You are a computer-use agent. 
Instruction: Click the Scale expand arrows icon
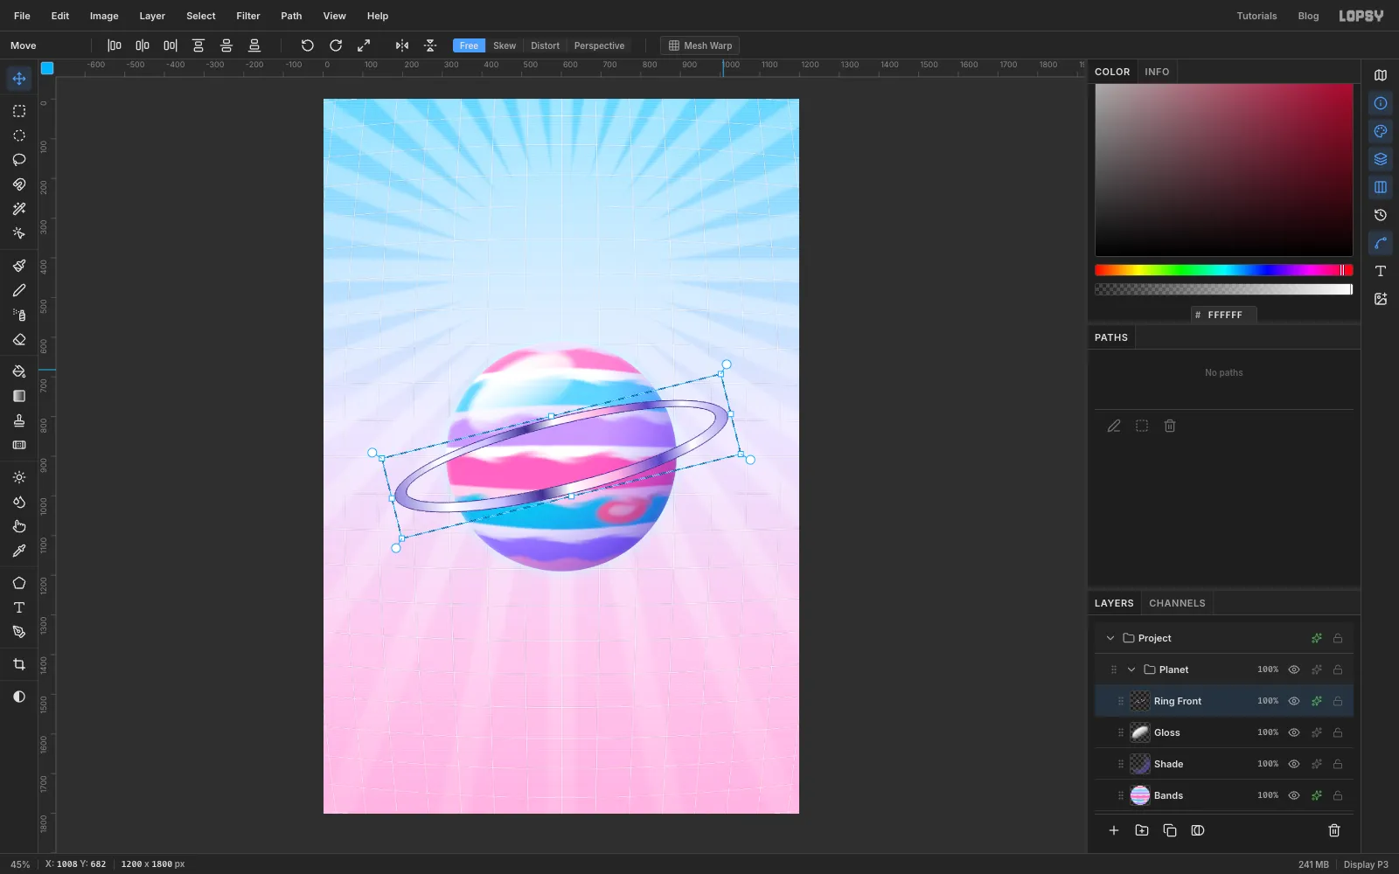[x=364, y=45]
